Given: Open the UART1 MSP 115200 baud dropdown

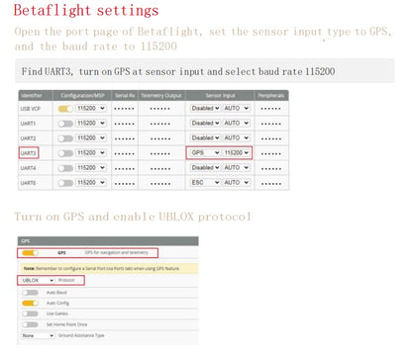Looking at the screenshot, I should point(91,123).
